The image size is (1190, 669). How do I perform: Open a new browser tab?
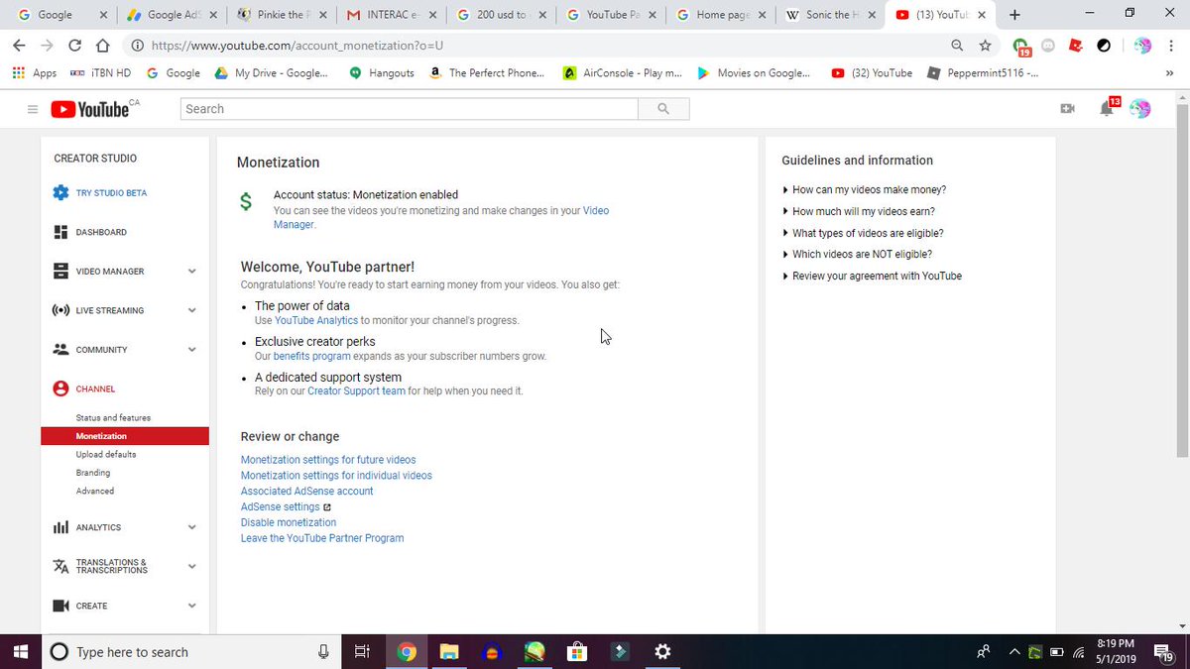pyautogui.click(x=1014, y=15)
